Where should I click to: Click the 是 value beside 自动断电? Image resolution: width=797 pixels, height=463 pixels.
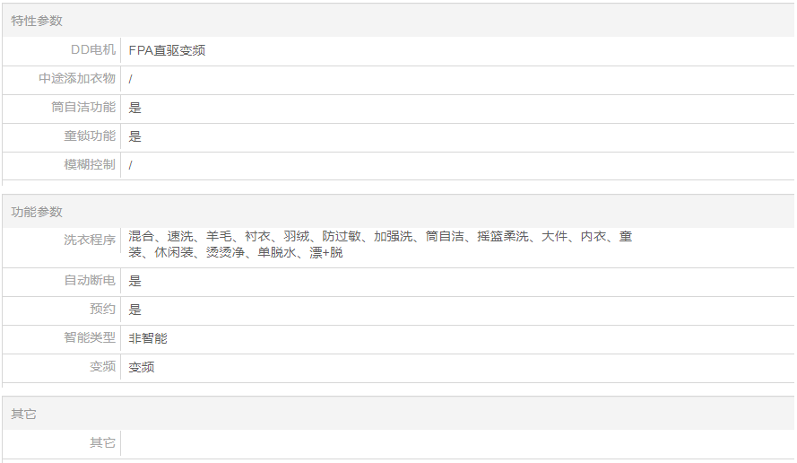point(135,281)
